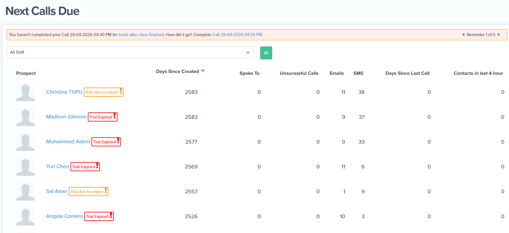The height and width of the screenshot is (233, 509).
Task: Open Yun Chen prospect profile
Action: click(x=58, y=166)
